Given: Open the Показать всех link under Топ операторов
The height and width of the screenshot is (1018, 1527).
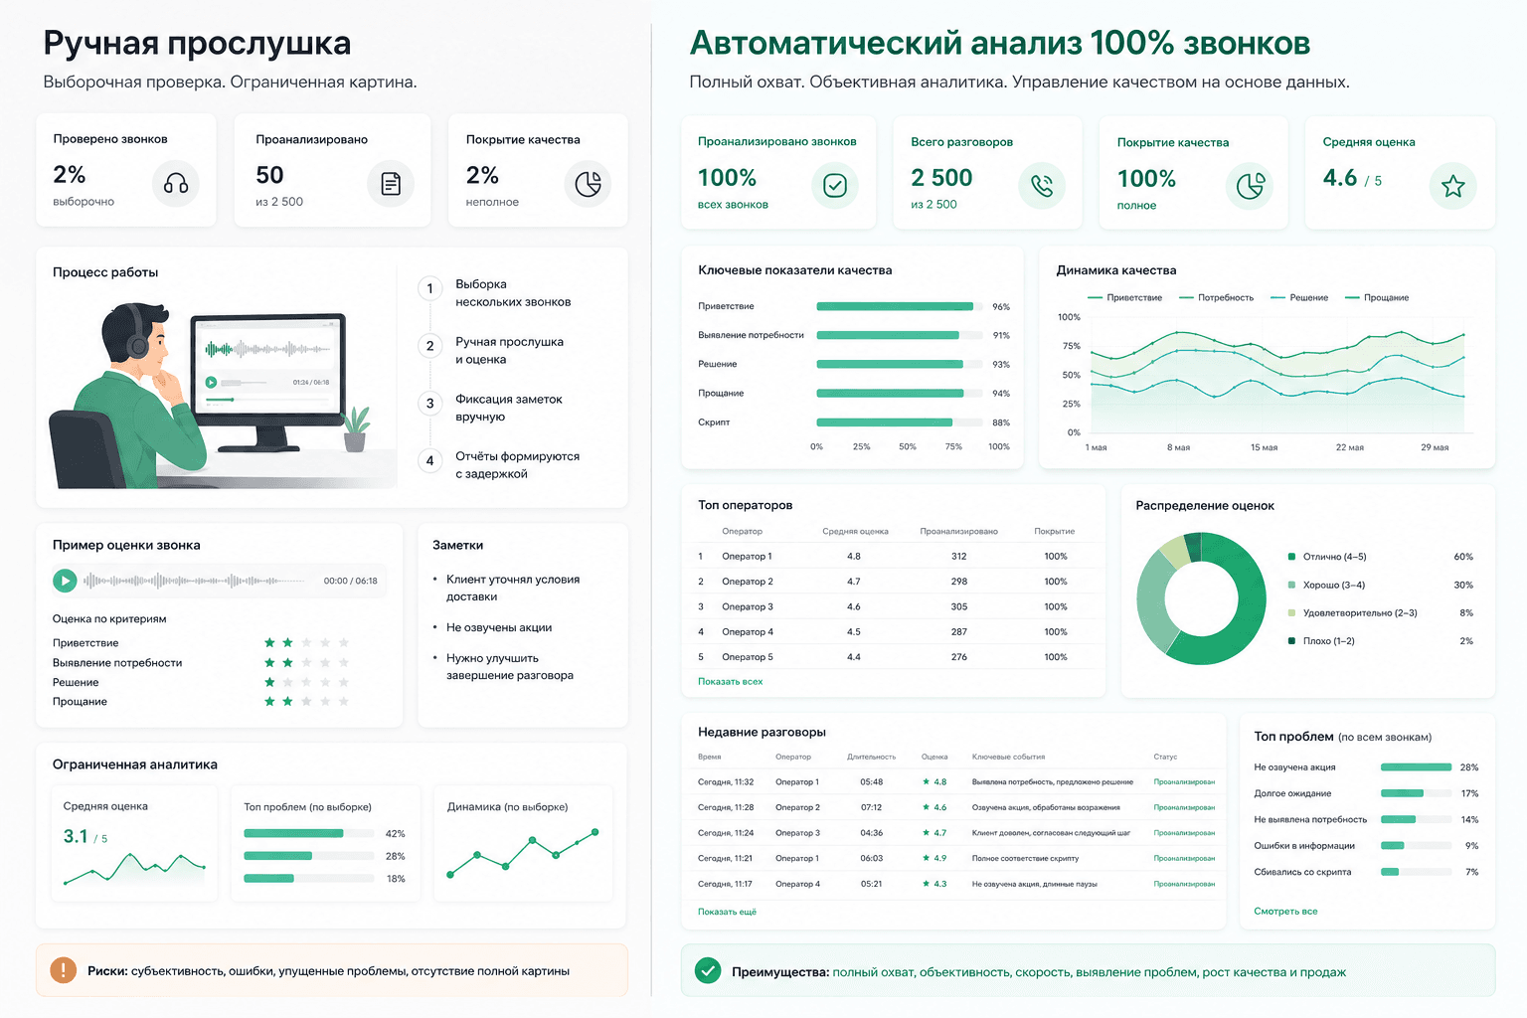Looking at the screenshot, I should click(x=730, y=681).
